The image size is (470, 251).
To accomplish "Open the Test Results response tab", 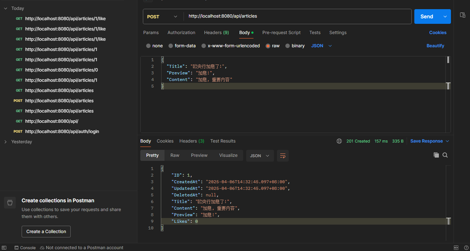I will (x=223, y=141).
